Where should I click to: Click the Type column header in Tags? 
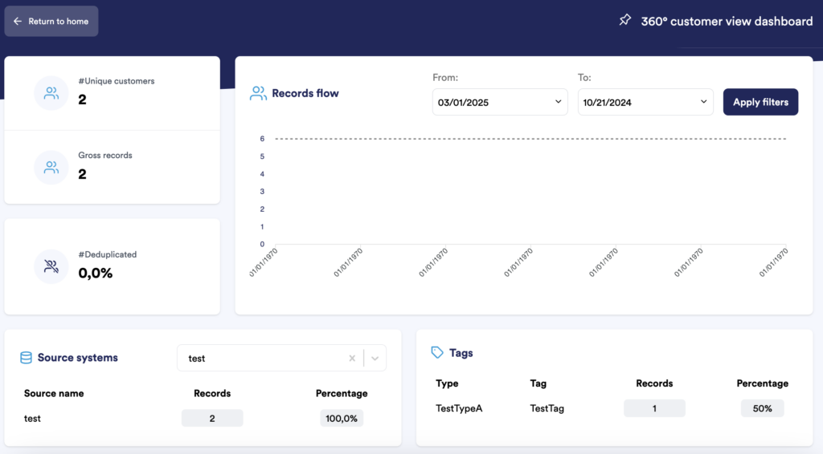coord(447,383)
